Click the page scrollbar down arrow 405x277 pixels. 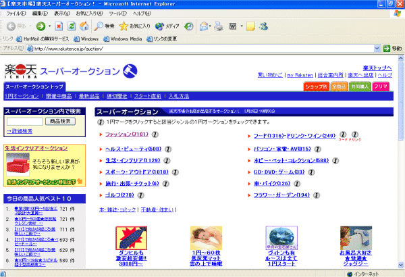click(x=401, y=265)
